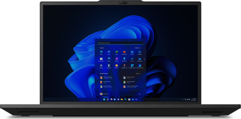Open the All apps list
This screenshot has height=119, width=241.
pyautogui.click(x=138, y=48)
